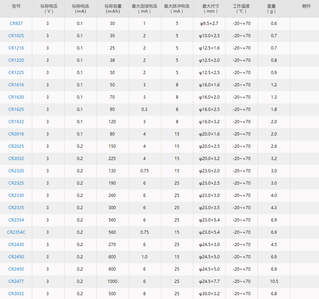Open the CR2335 product link
This screenshot has width=319, height=299.
pos(16,208)
